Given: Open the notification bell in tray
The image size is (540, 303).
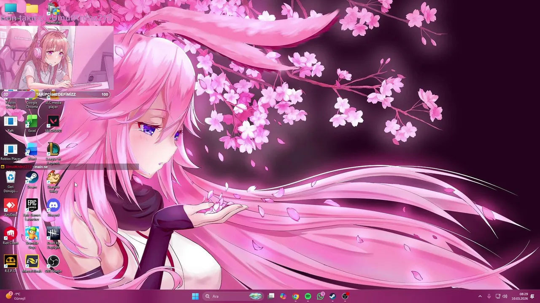Looking at the screenshot, I should click(533, 296).
